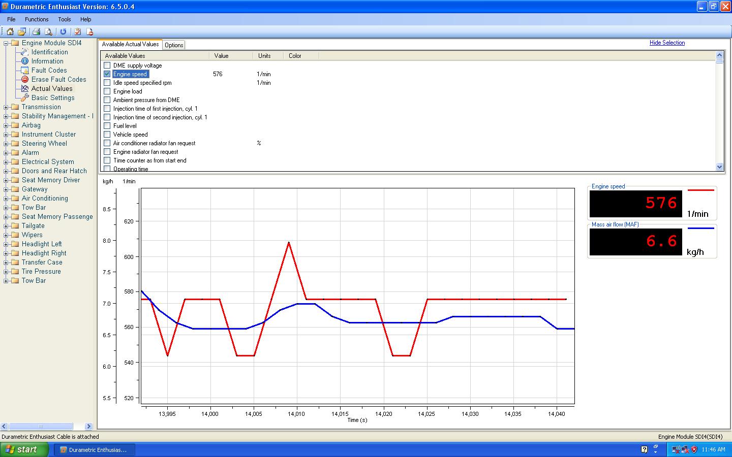Switch to the Options tab

click(x=174, y=45)
